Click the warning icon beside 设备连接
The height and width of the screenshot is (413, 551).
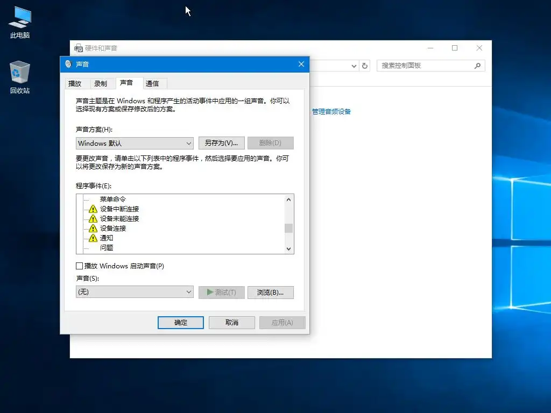click(93, 228)
